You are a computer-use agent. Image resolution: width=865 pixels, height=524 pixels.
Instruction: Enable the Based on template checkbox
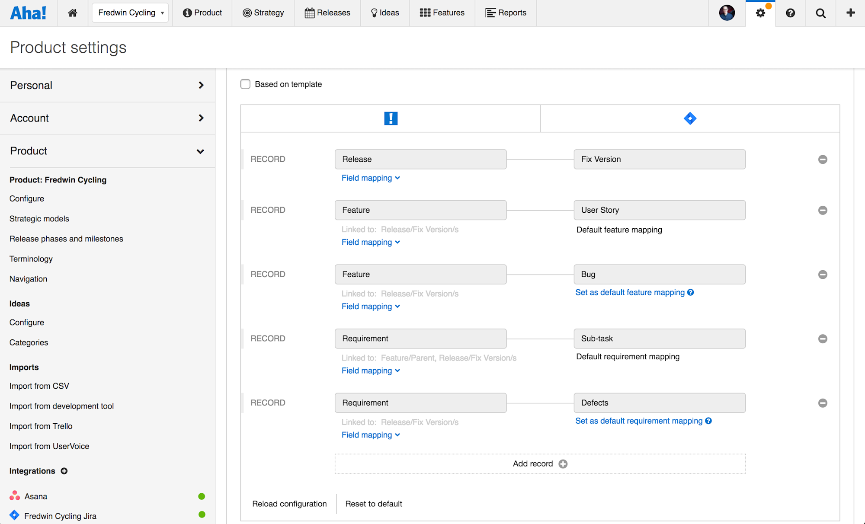(246, 84)
